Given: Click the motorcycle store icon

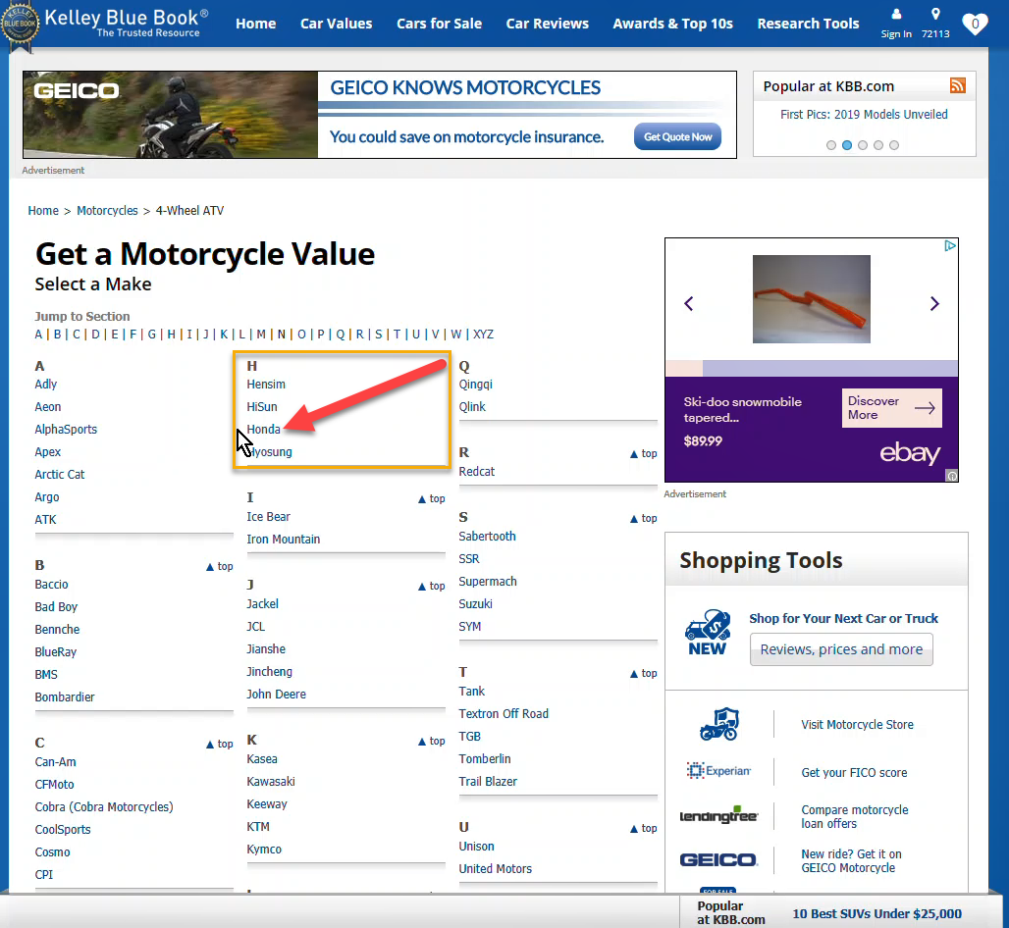Looking at the screenshot, I should (x=719, y=724).
